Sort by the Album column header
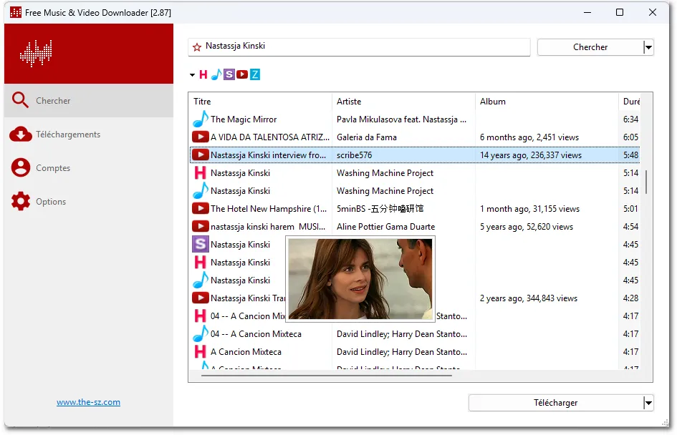The height and width of the screenshot is (435, 677). coord(547,102)
